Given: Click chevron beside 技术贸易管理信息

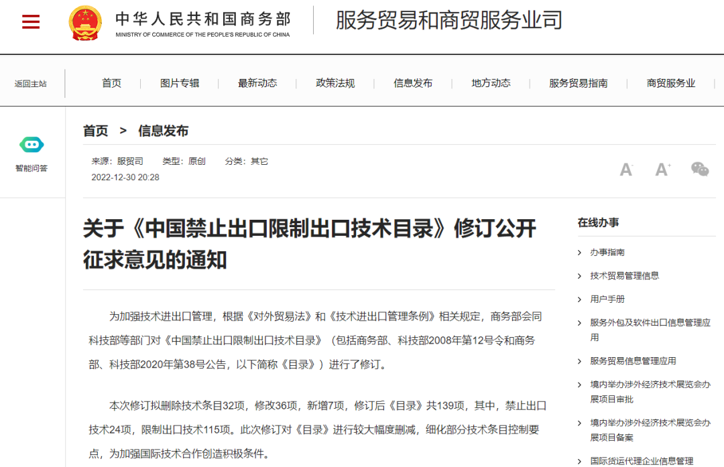Looking at the screenshot, I should point(579,276).
